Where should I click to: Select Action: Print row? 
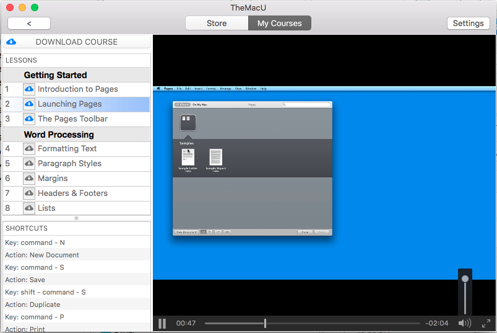click(77, 328)
